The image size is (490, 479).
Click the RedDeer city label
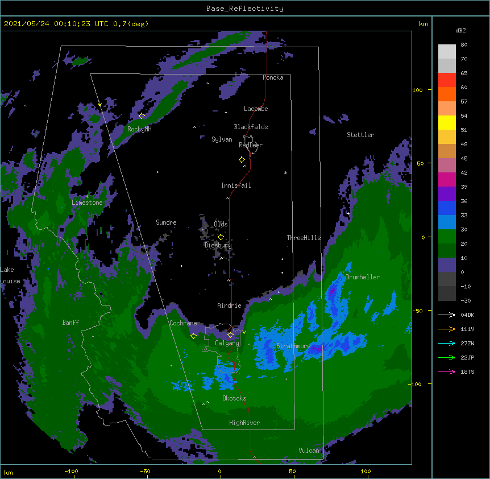[251, 145]
